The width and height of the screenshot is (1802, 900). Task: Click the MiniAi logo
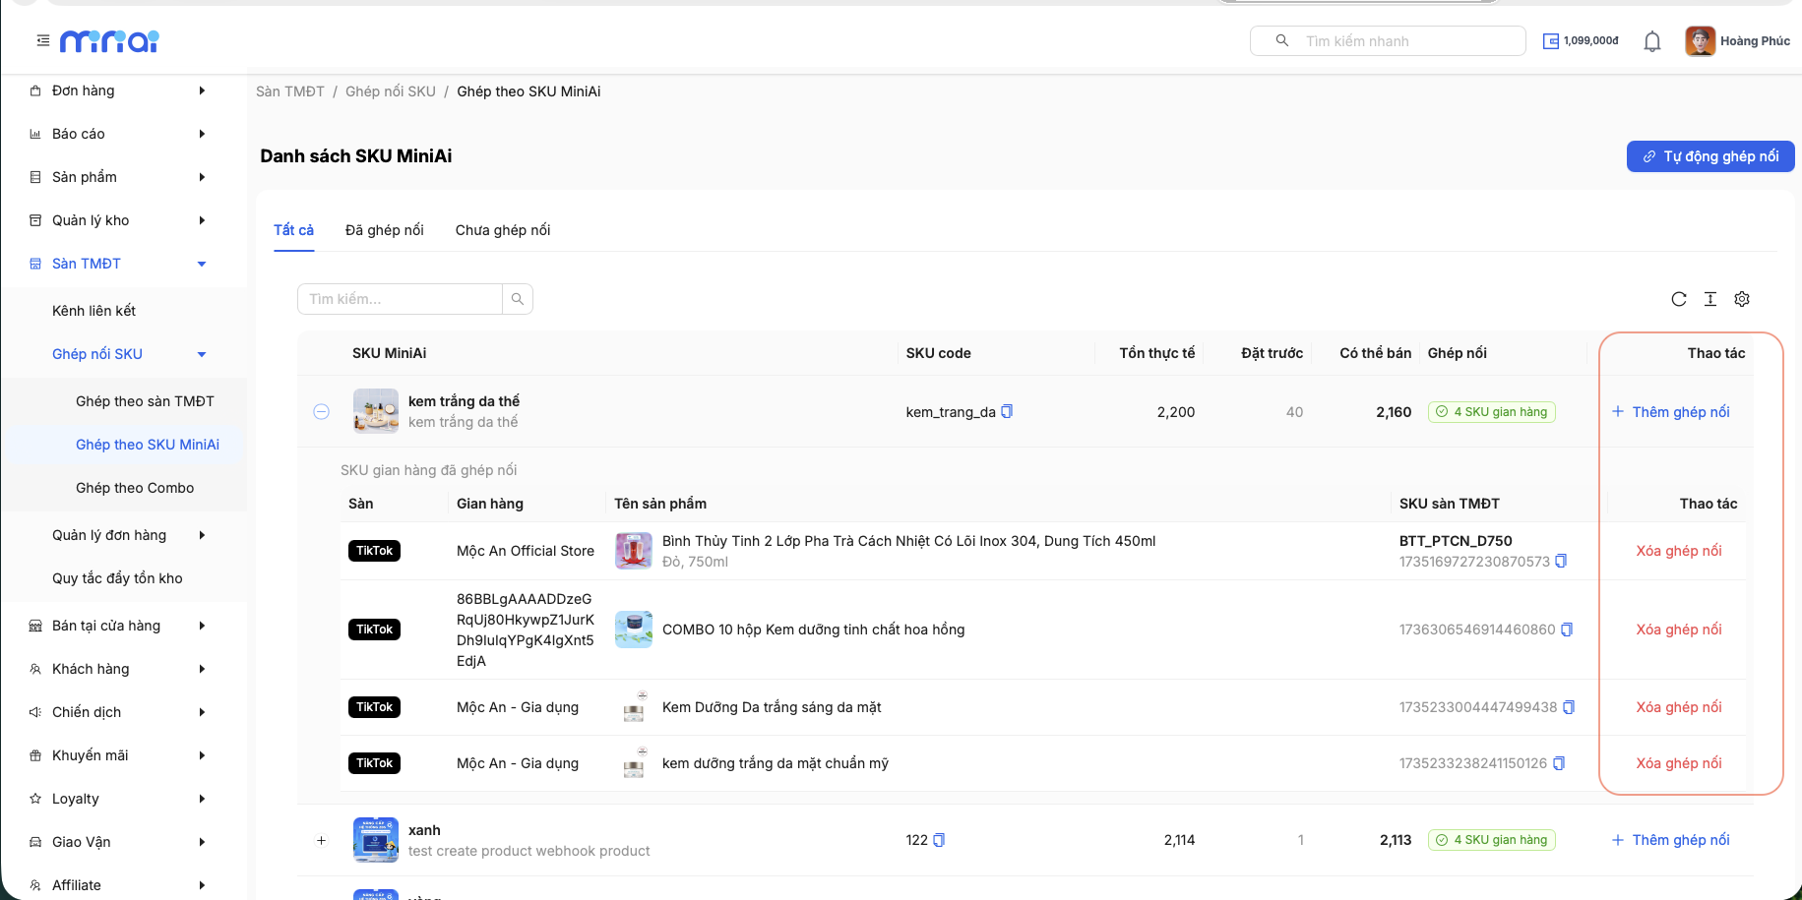(x=109, y=40)
